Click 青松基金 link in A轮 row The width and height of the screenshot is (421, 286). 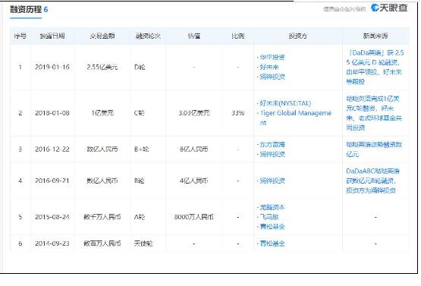pos(272,227)
